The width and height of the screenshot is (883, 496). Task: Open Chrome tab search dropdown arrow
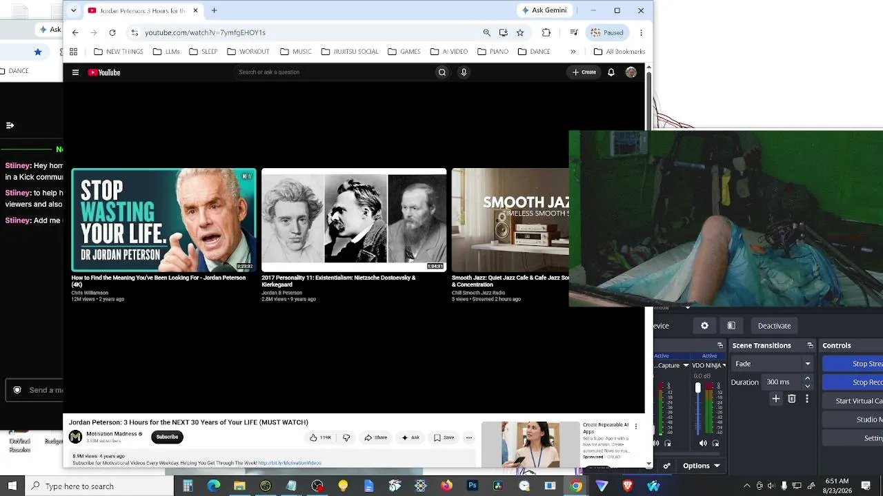(74, 10)
